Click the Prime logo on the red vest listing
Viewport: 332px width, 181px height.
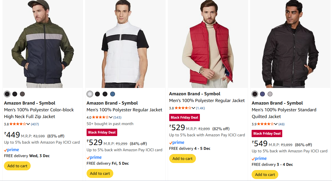pos(177,142)
